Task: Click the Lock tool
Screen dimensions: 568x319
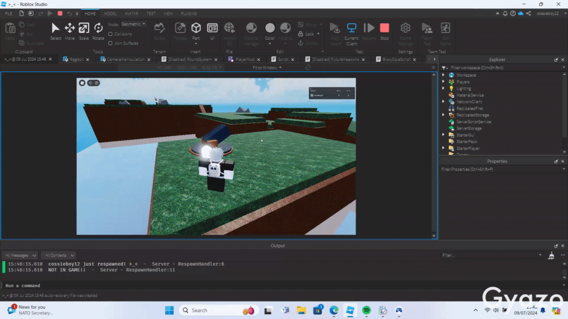Action: 309,34
